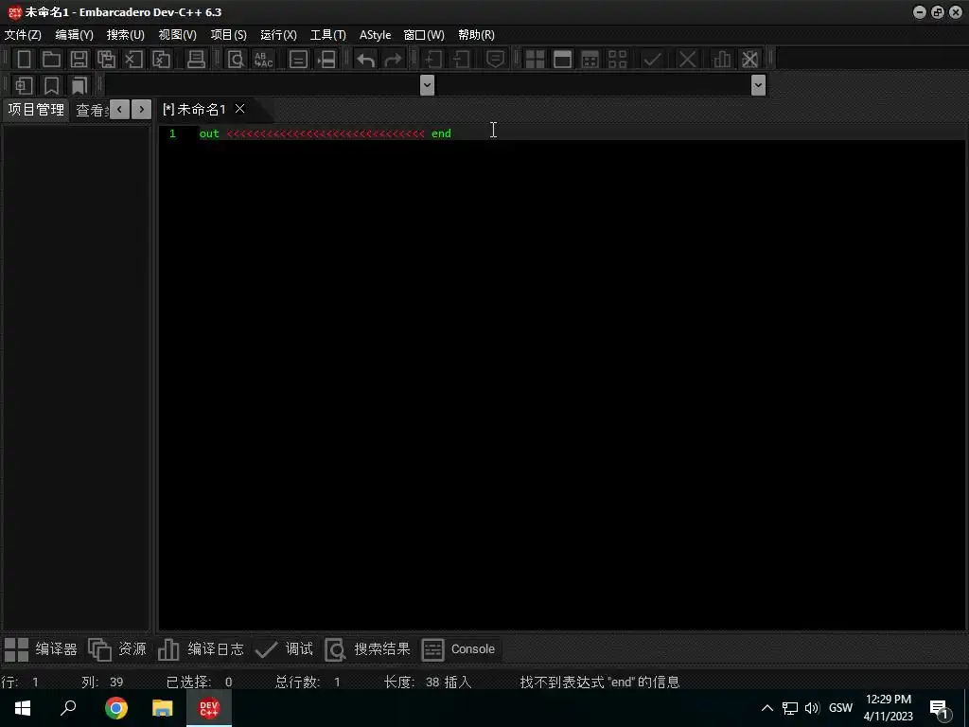Open Windows taskbar search

68,708
